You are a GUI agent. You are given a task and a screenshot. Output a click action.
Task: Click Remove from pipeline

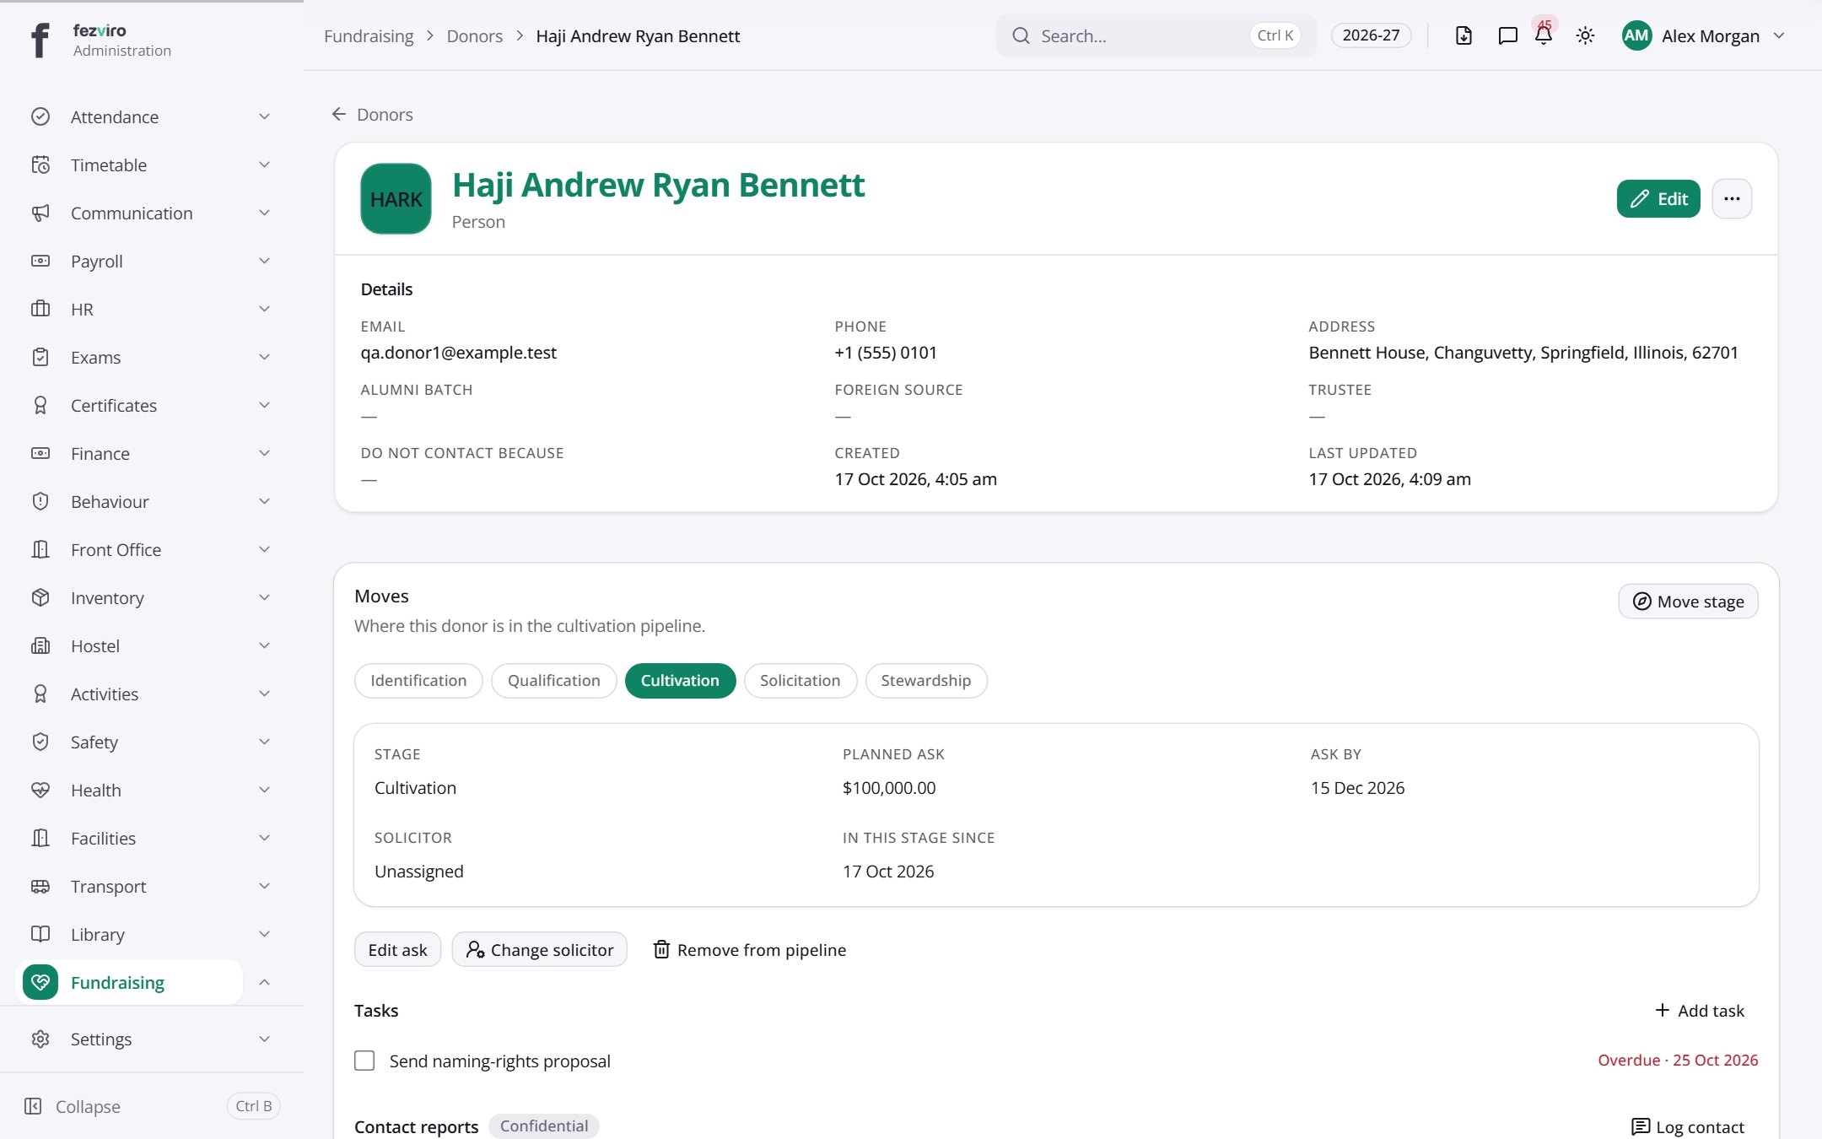coord(749,949)
